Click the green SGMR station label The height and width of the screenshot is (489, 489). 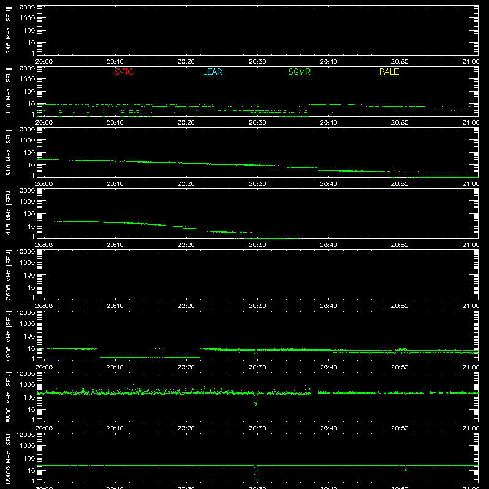[299, 72]
